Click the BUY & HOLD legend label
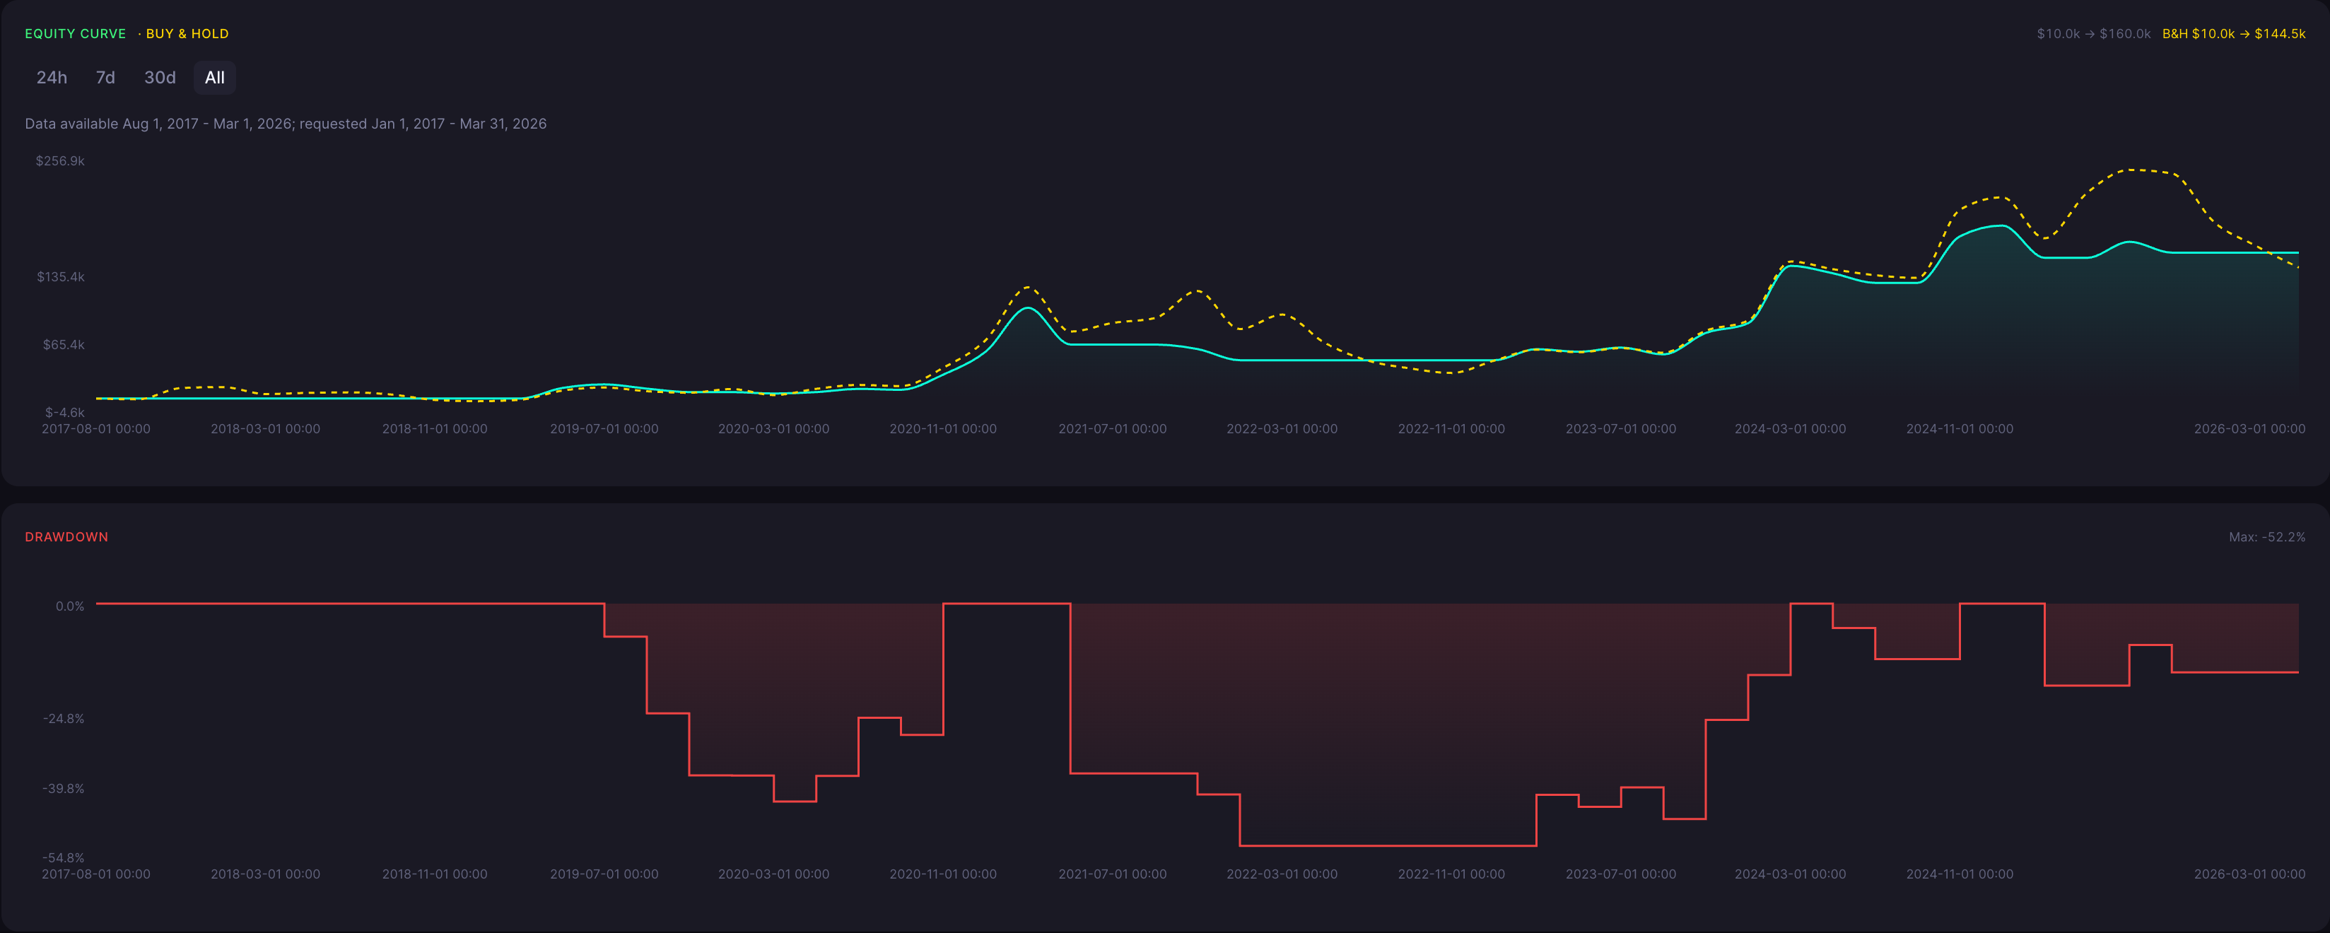2330x933 pixels. tap(187, 33)
